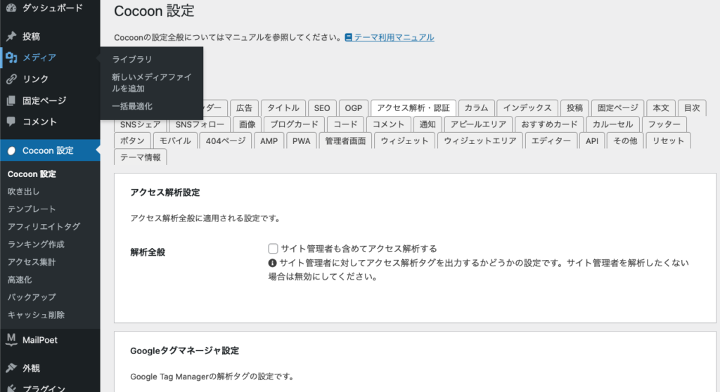The image size is (720, 392).
Task: Open キャッシュ削除 in the sidebar
Action: click(x=36, y=315)
